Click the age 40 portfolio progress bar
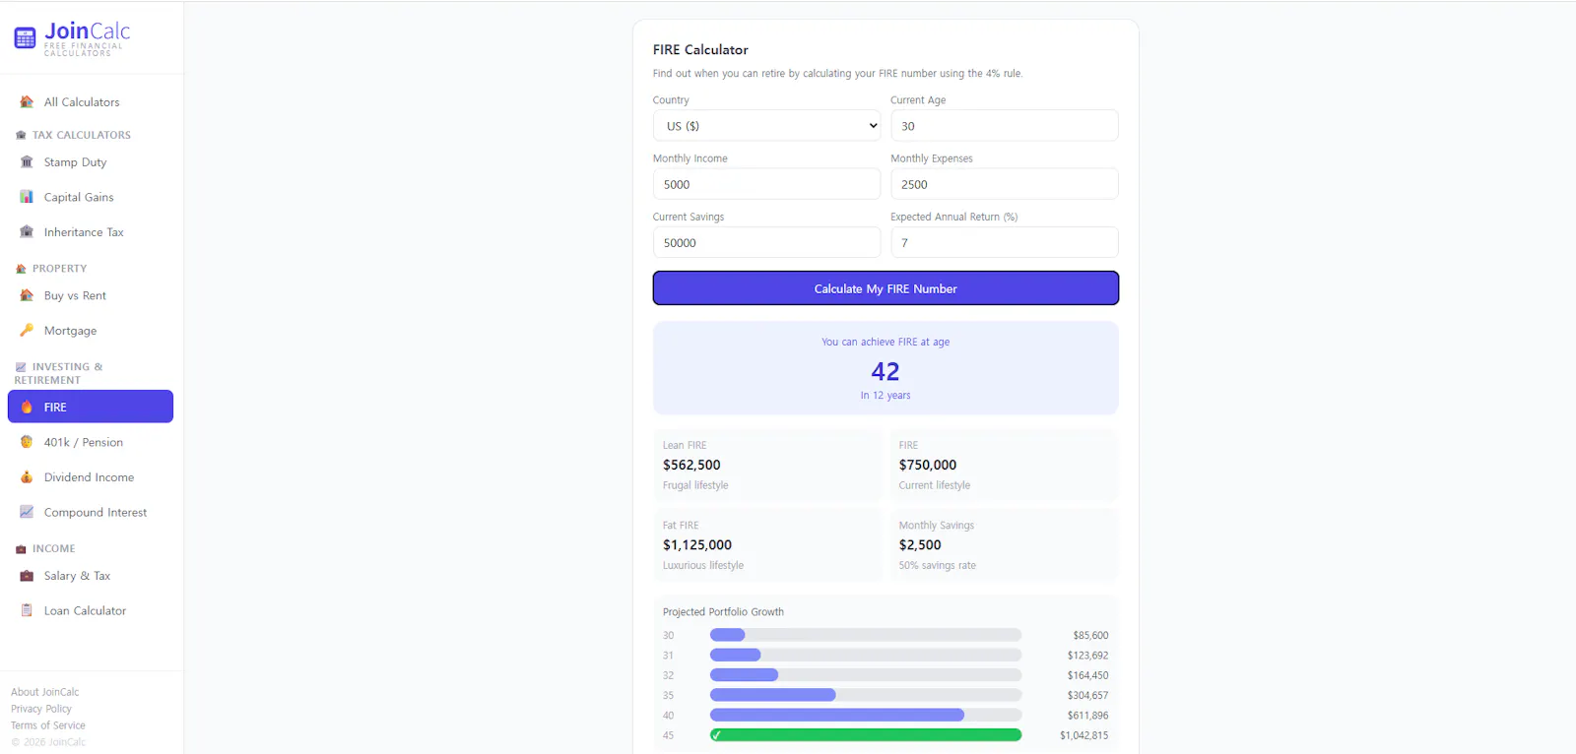The width and height of the screenshot is (1576, 754). point(866,715)
